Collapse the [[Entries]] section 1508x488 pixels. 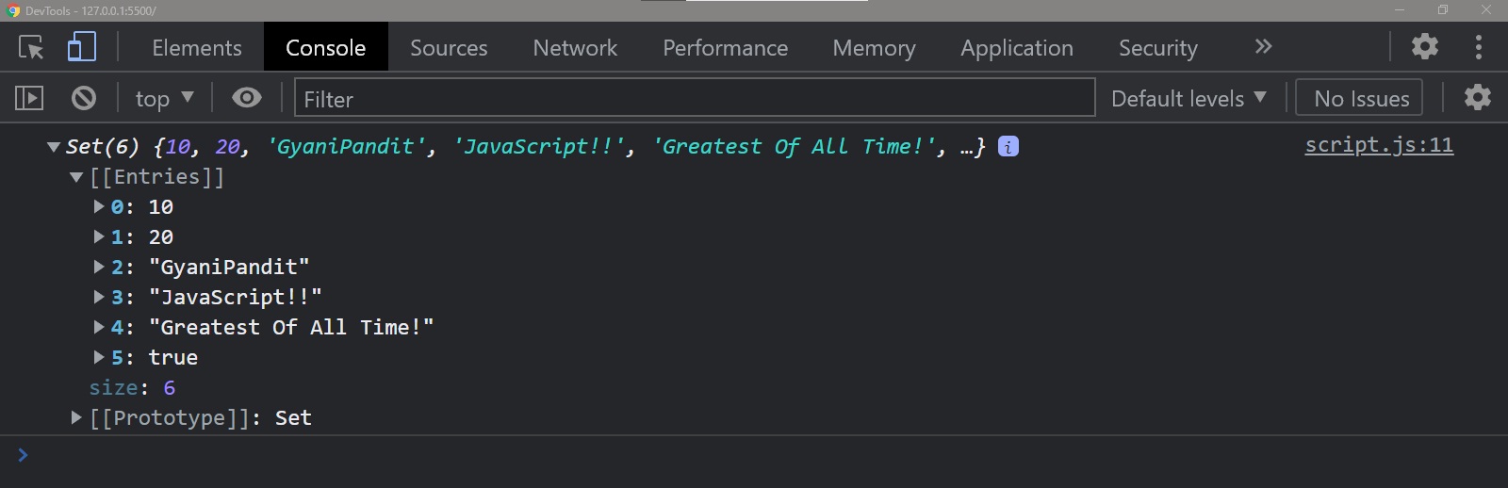(x=77, y=177)
